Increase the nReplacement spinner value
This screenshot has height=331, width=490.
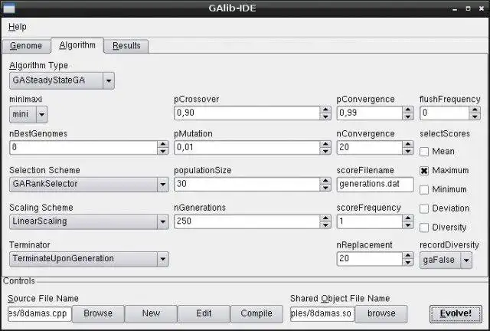coord(408,255)
